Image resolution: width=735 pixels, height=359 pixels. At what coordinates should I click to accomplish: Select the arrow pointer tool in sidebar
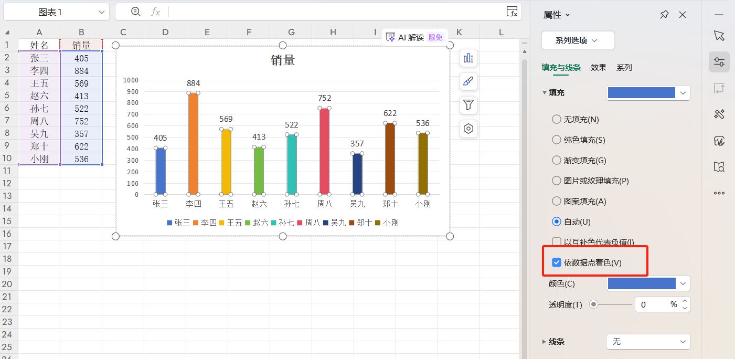[719, 35]
